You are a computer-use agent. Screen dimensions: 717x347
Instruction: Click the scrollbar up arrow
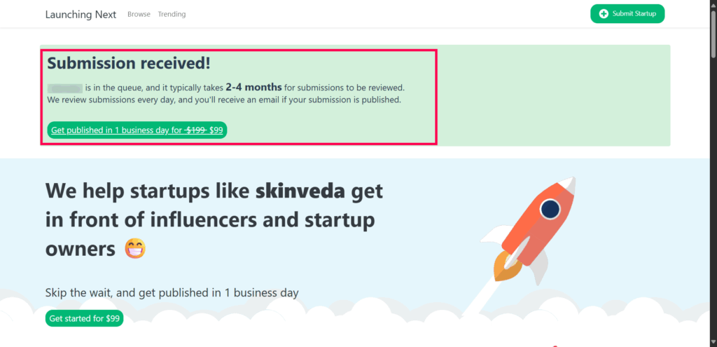pyautogui.click(x=713, y=4)
